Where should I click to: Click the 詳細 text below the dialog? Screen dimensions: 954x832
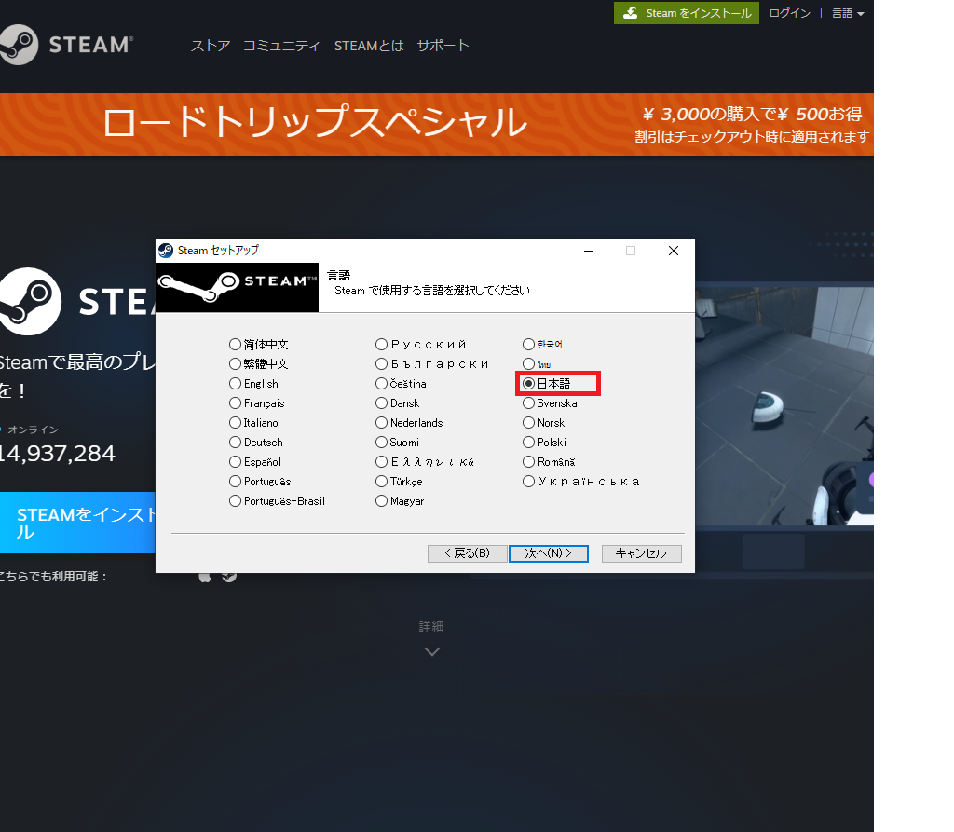431,626
